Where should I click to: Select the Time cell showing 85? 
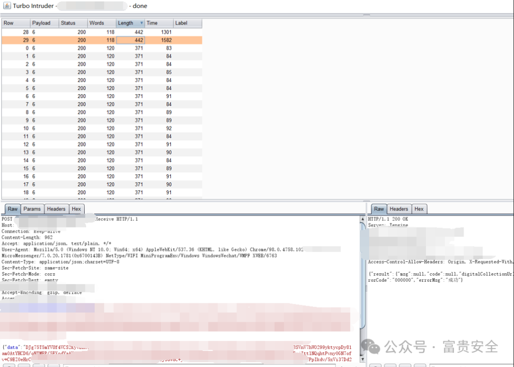[159, 72]
